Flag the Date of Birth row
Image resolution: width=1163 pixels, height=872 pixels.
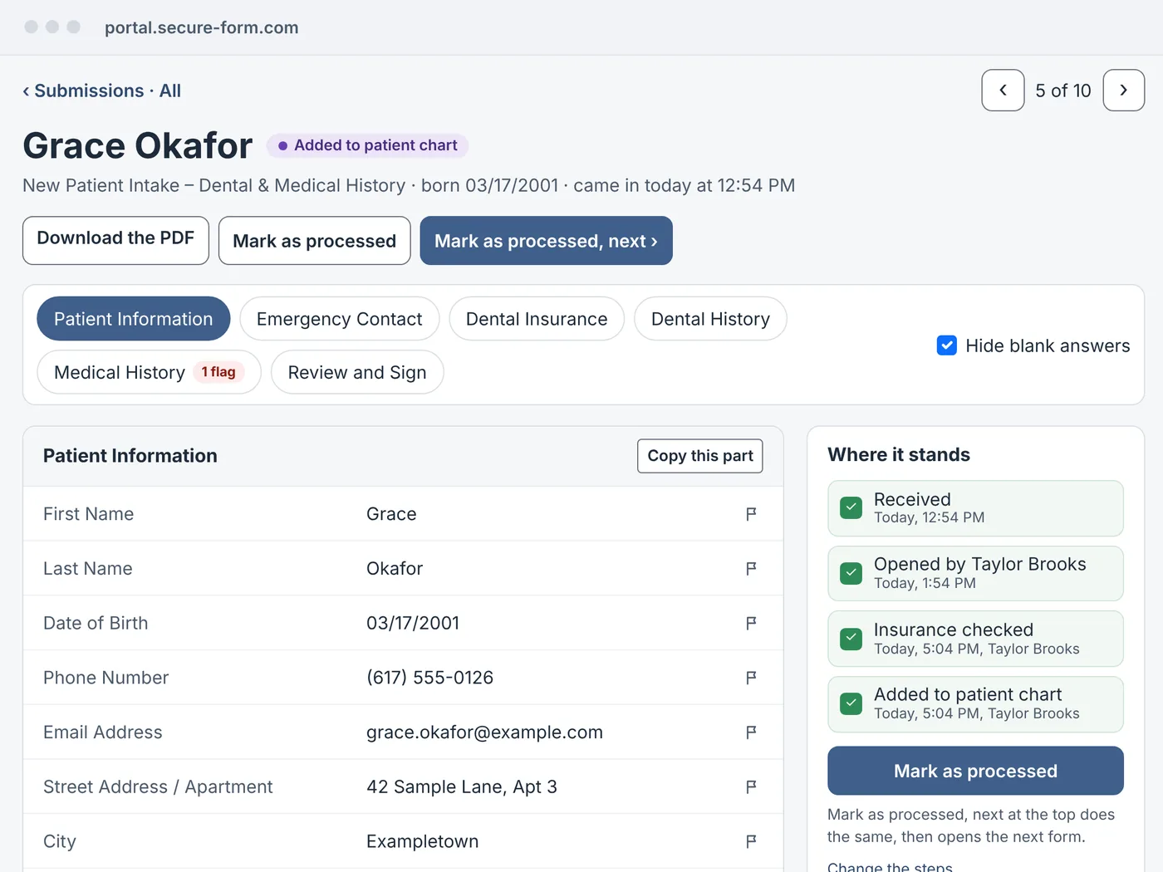(x=751, y=623)
